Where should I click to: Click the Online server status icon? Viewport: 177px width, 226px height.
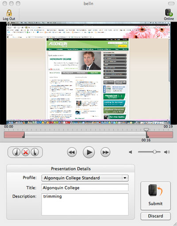(169, 12)
